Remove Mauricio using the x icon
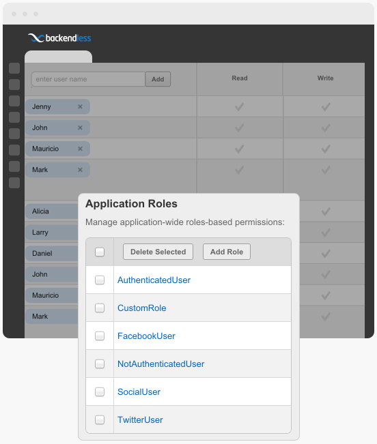Screen dimensions: 377x444 [80, 149]
